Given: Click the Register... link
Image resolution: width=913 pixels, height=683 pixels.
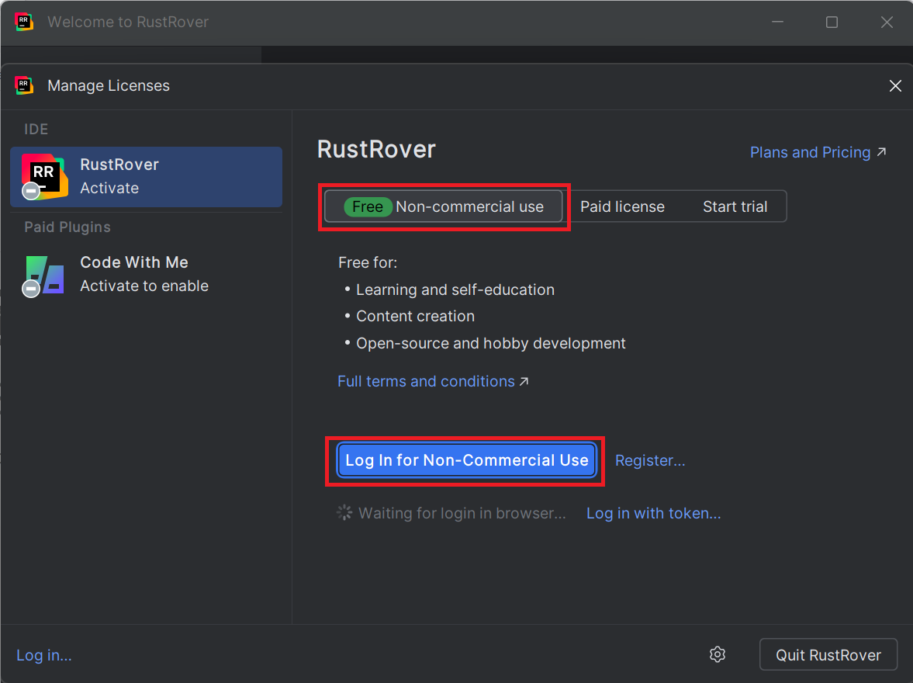Looking at the screenshot, I should tap(650, 460).
